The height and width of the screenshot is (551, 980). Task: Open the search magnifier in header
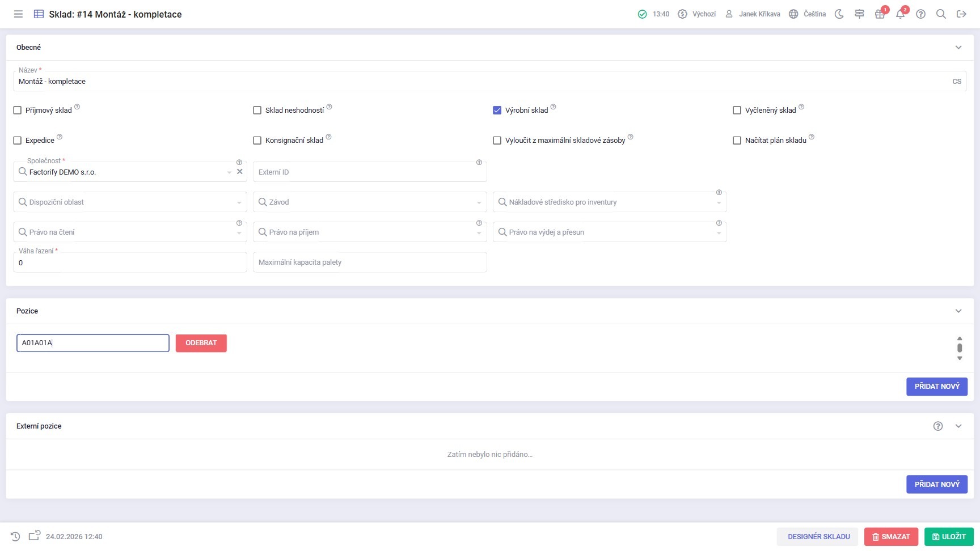pos(941,14)
